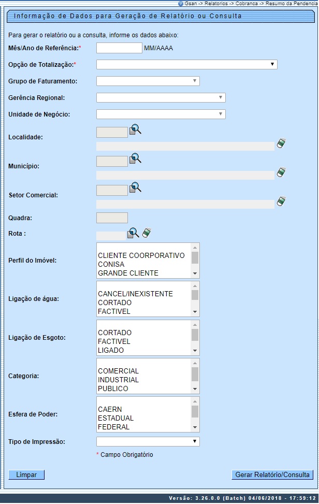Open the Município search magnifier icon
The height and width of the screenshot is (504, 319).
135,159
